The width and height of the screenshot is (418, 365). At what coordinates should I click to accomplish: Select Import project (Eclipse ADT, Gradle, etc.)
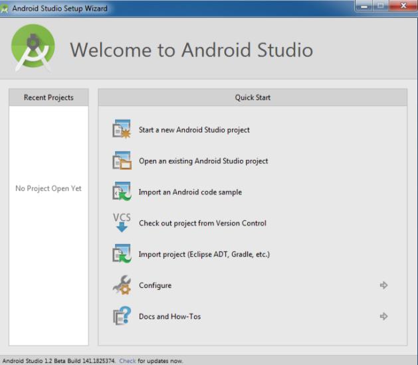(x=204, y=255)
